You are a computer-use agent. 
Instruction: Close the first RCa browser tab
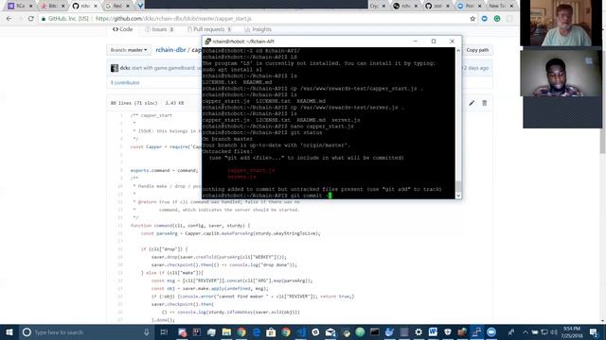click(x=30, y=6)
